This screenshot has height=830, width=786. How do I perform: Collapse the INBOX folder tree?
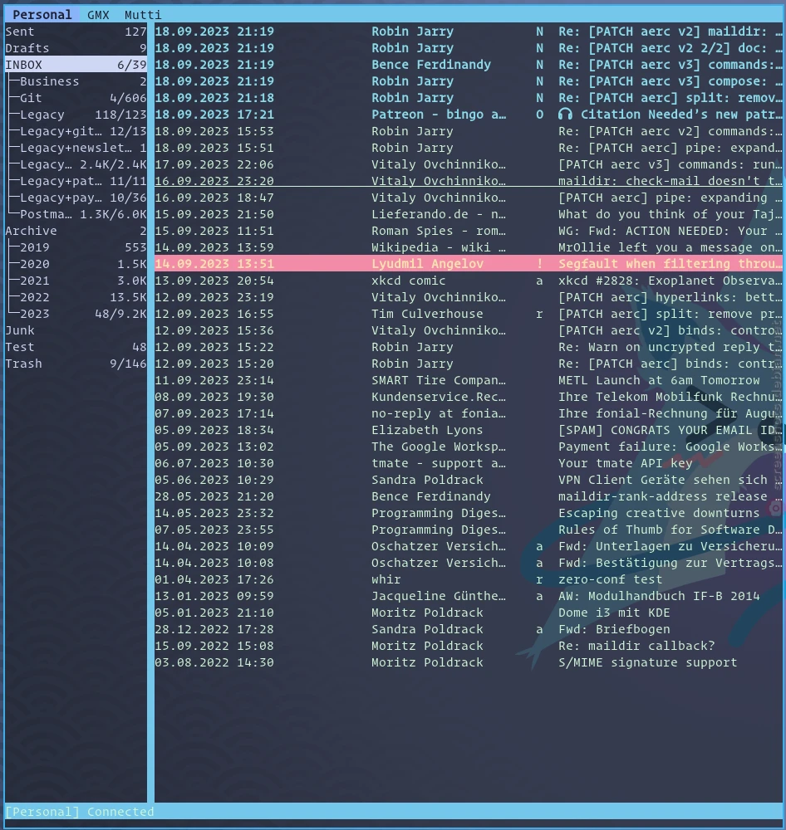25,64
